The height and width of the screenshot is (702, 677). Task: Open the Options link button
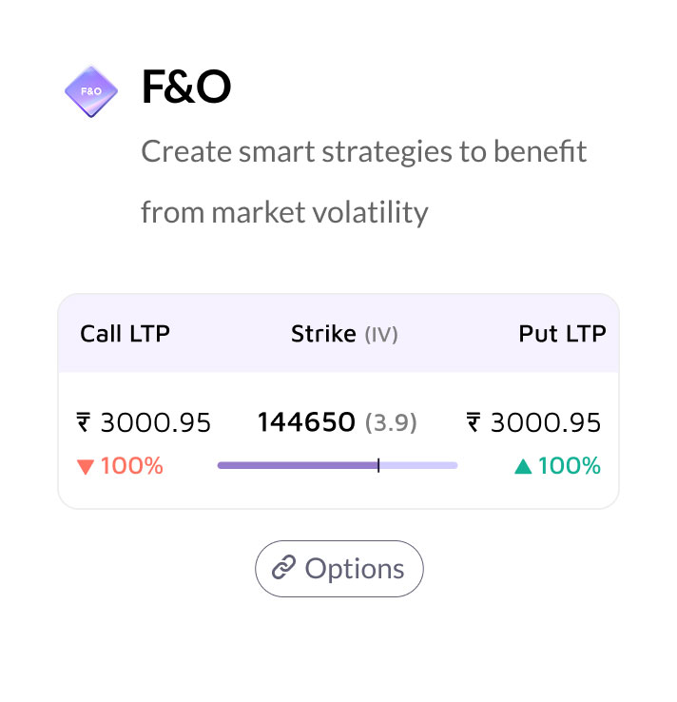tap(338, 569)
